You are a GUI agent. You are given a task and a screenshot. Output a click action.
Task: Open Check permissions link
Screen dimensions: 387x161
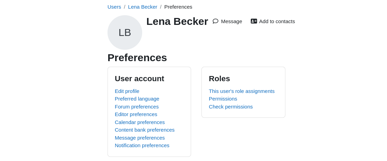pyautogui.click(x=231, y=107)
